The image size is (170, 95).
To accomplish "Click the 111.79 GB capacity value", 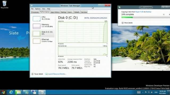I will 97,61.
